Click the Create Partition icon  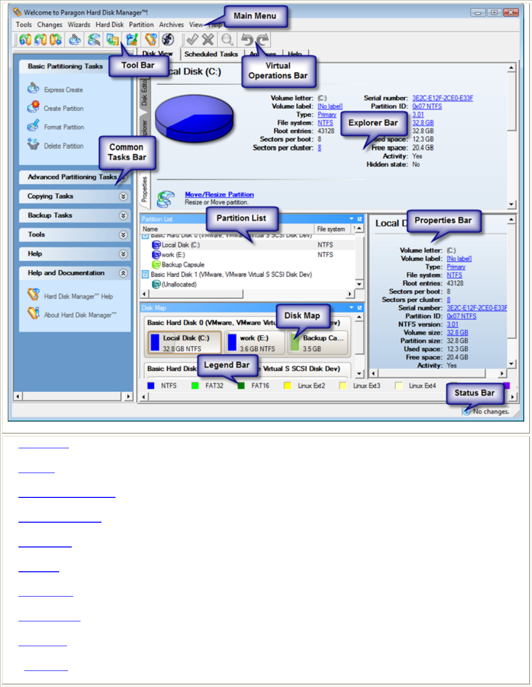pos(33,107)
